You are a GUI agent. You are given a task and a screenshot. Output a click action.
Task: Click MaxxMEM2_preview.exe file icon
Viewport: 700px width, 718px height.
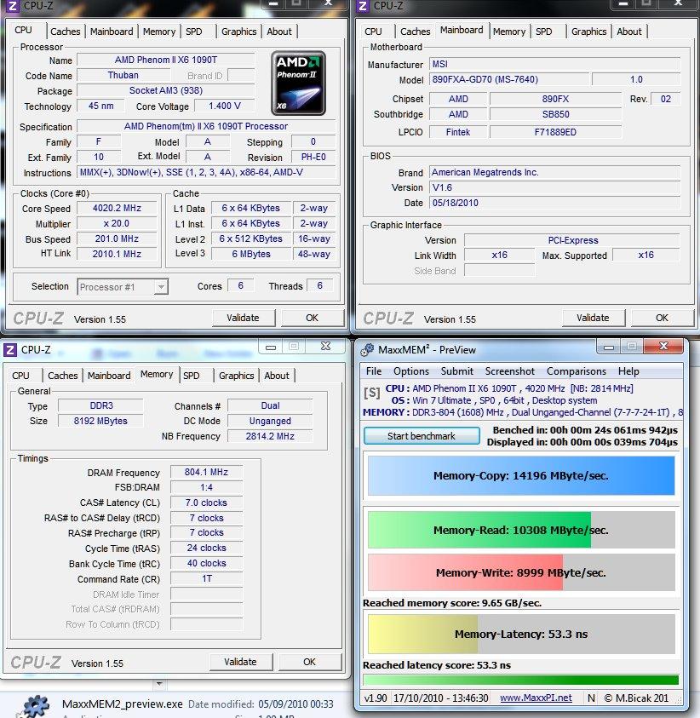click(x=33, y=705)
